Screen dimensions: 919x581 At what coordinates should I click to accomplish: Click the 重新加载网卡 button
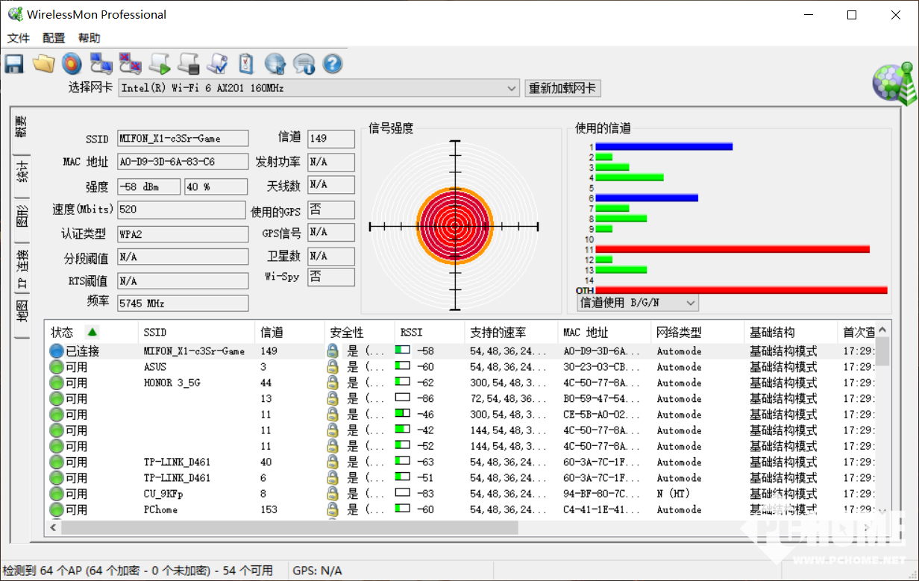(x=562, y=88)
